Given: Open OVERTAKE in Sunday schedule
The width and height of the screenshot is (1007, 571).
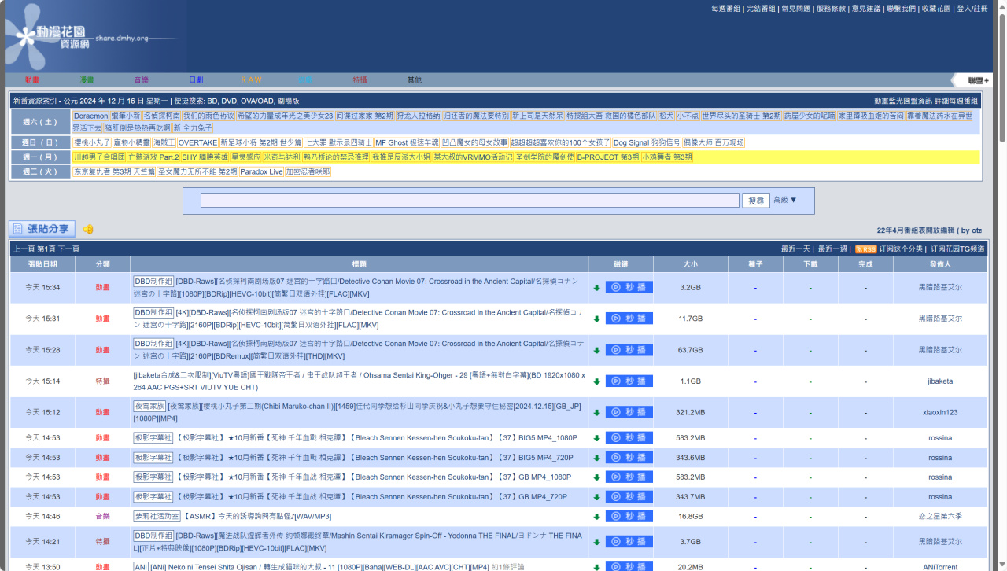Looking at the screenshot, I should (x=197, y=142).
